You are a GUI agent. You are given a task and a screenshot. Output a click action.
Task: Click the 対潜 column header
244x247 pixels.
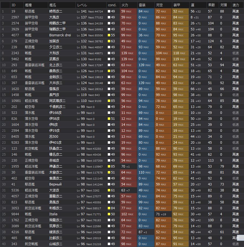click(x=225, y=5)
